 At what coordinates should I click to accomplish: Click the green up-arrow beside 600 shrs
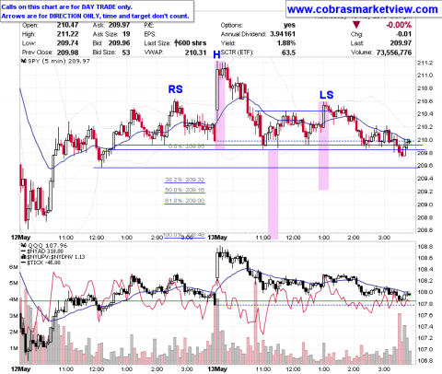pyautogui.click(x=176, y=42)
